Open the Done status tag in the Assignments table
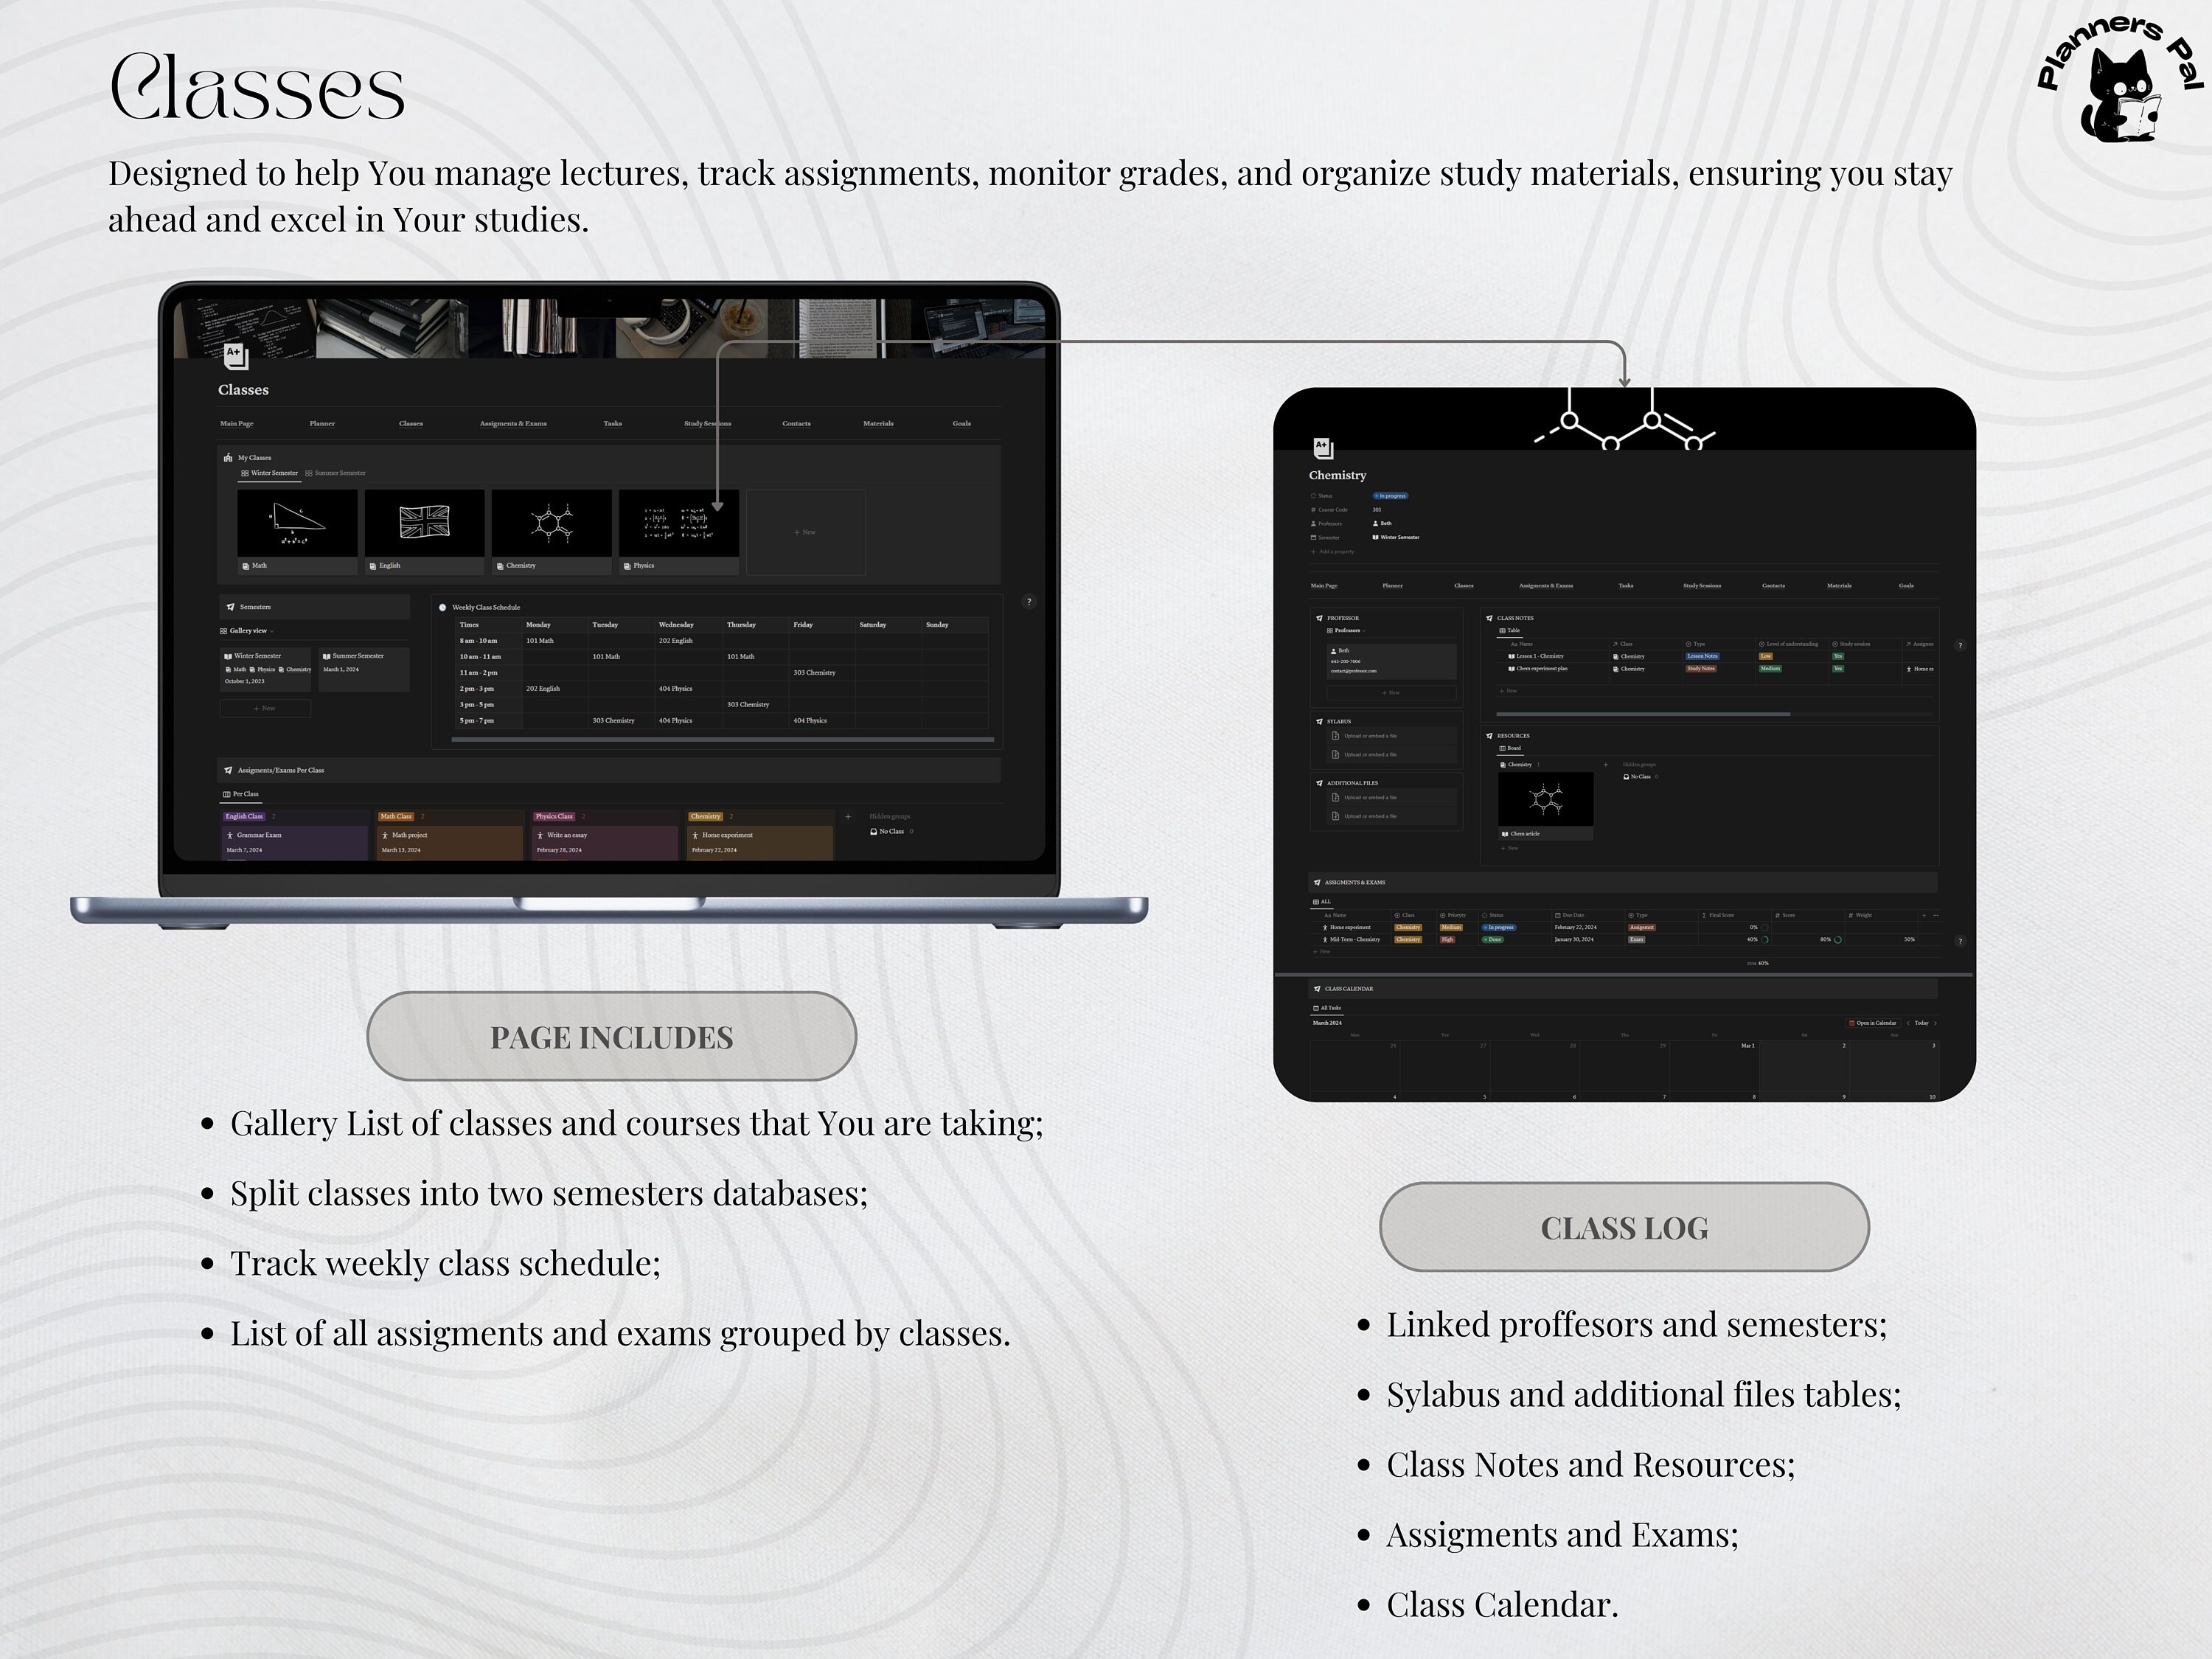This screenshot has height=1659, width=2212. pos(1493,940)
